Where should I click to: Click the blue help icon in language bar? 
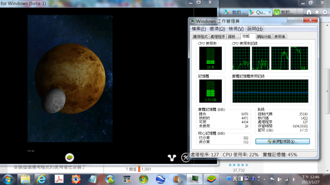pos(253,178)
